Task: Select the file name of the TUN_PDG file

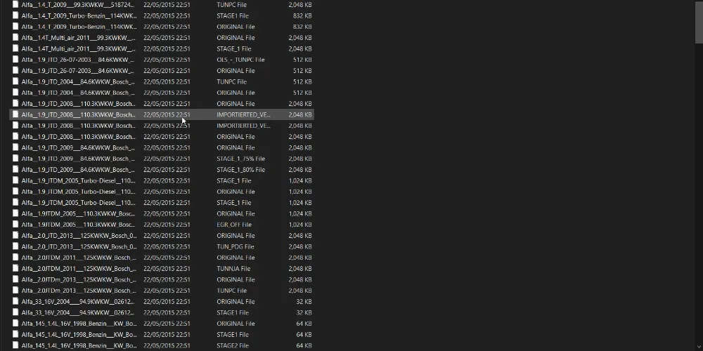Action: (79, 246)
